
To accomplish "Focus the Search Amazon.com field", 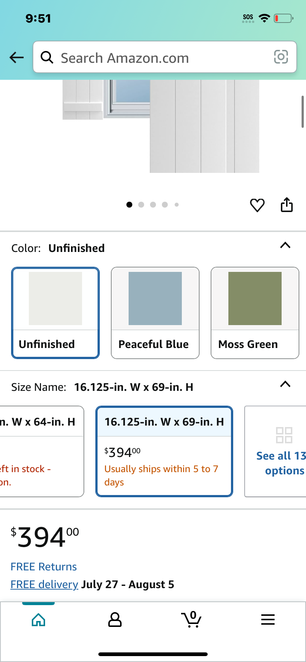I will [x=165, y=57].
